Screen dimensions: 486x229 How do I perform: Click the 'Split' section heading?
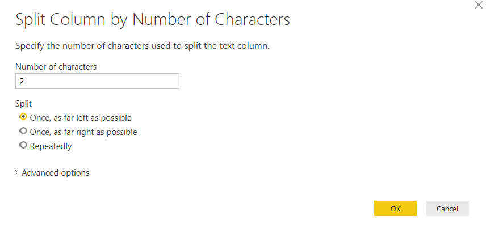click(x=23, y=104)
